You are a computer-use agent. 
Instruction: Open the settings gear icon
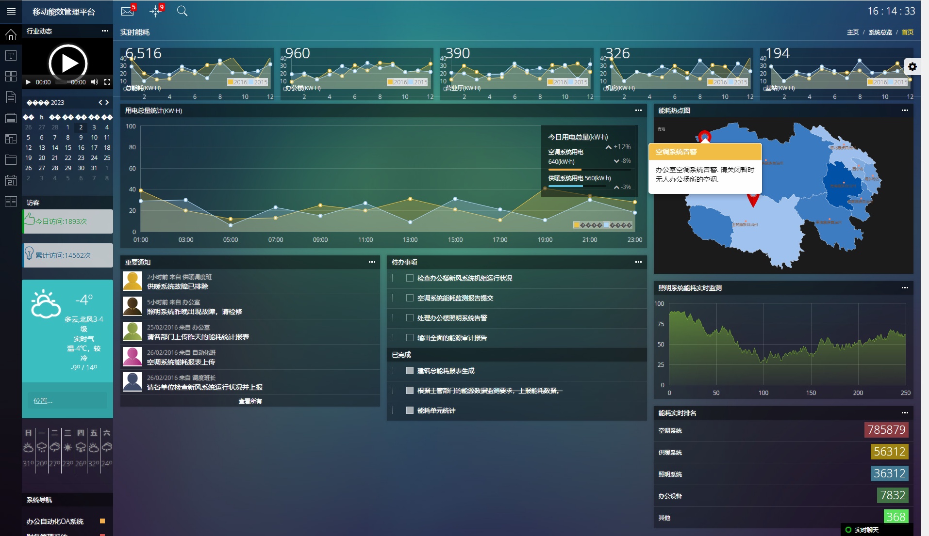coord(912,67)
